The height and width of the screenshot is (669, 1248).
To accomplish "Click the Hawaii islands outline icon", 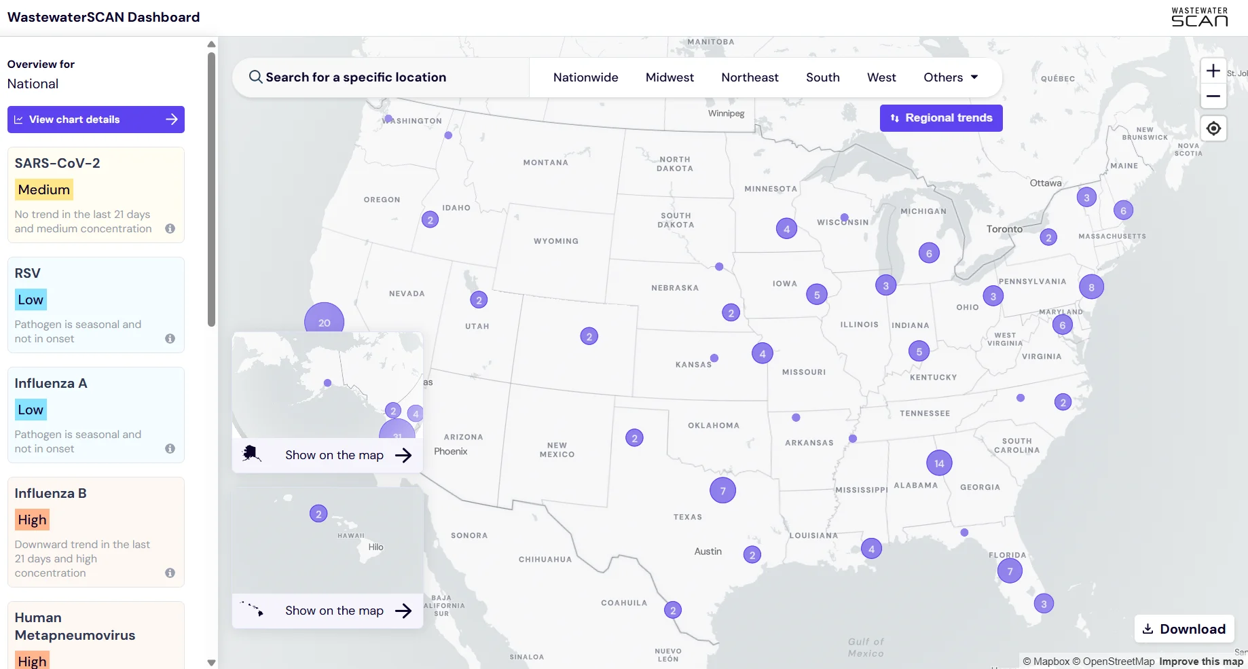I will [x=252, y=609].
